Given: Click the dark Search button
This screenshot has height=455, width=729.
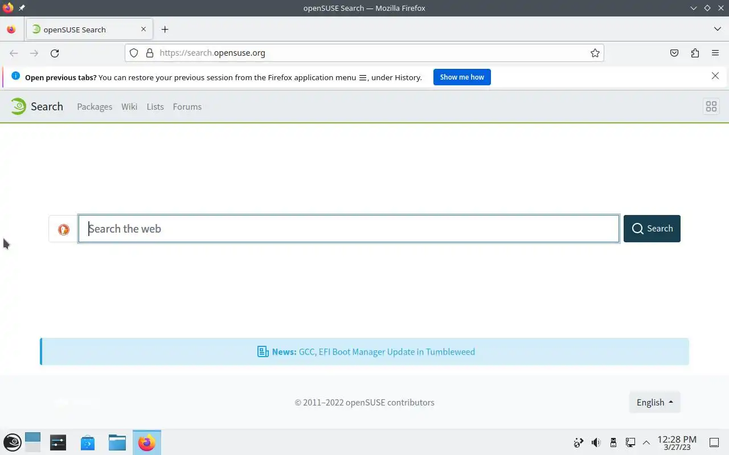Looking at the screenshot, I should [652, 229].
